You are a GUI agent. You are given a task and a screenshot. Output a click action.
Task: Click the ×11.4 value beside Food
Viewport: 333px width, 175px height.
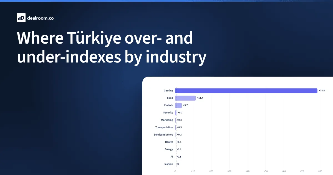200,98
